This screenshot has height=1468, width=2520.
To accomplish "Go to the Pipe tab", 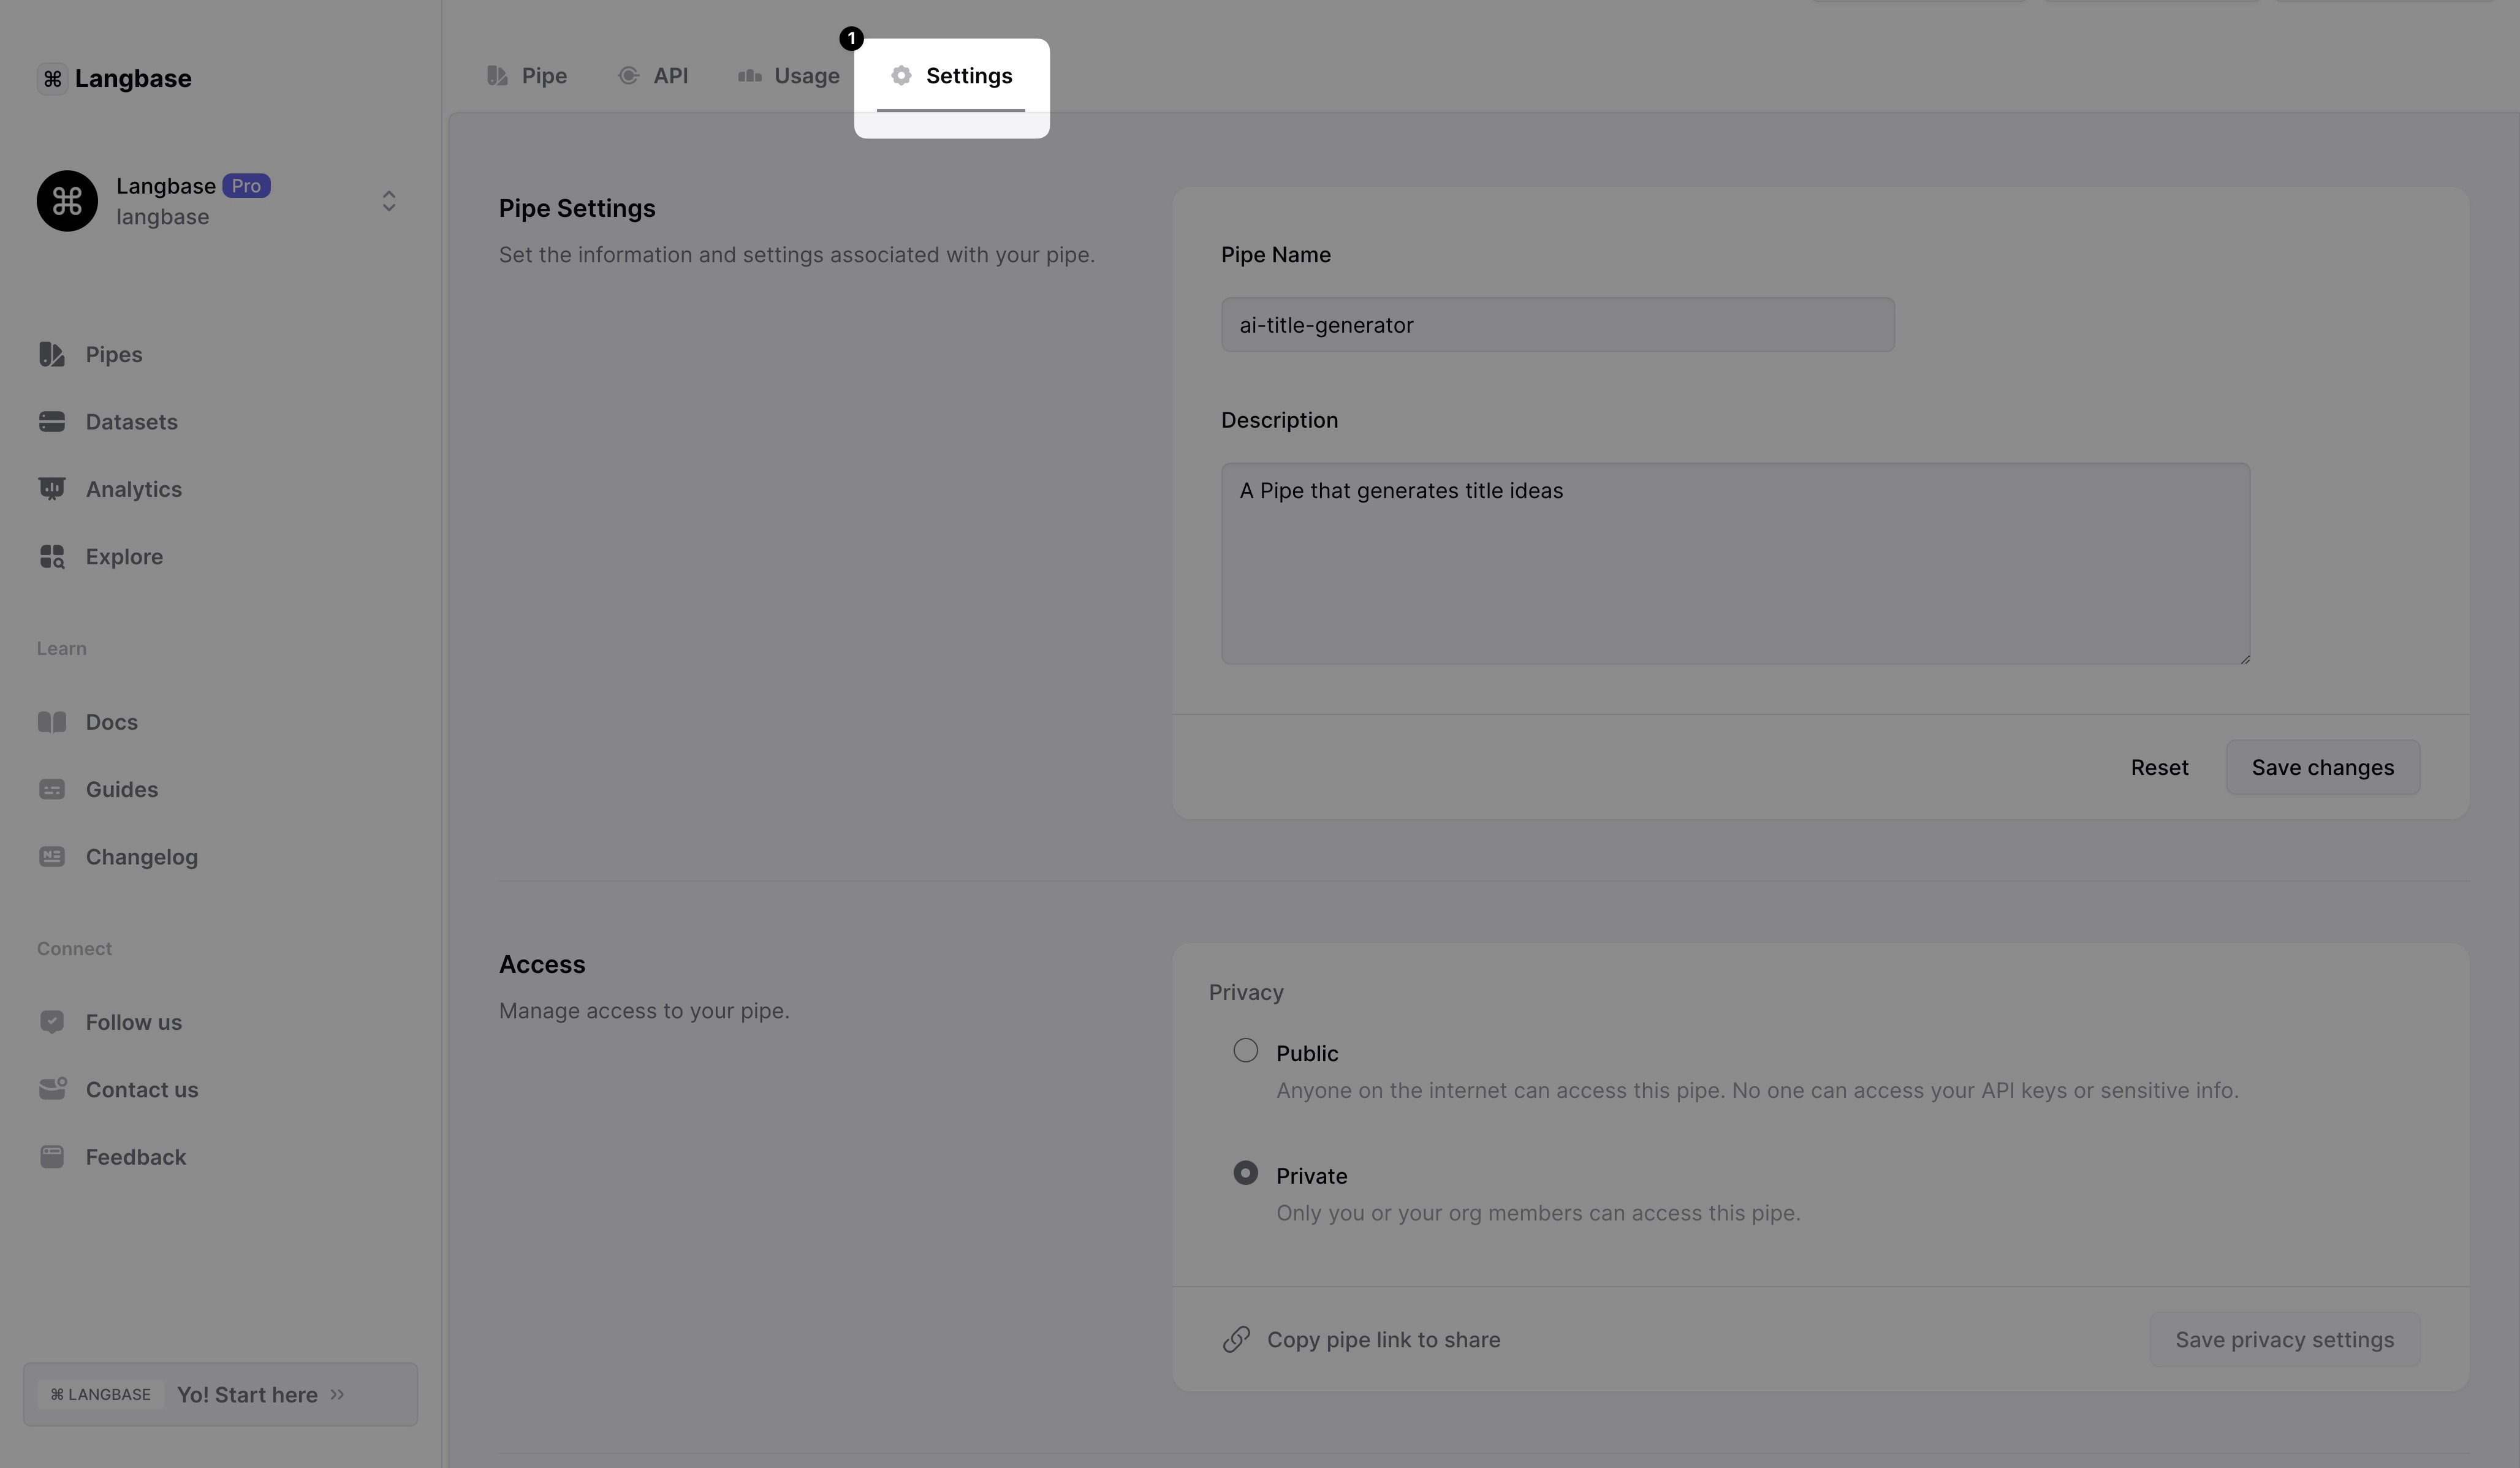I will (527, 76).
